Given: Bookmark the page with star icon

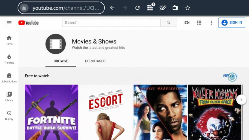Looking at the screenshot, I should [188, 8].
